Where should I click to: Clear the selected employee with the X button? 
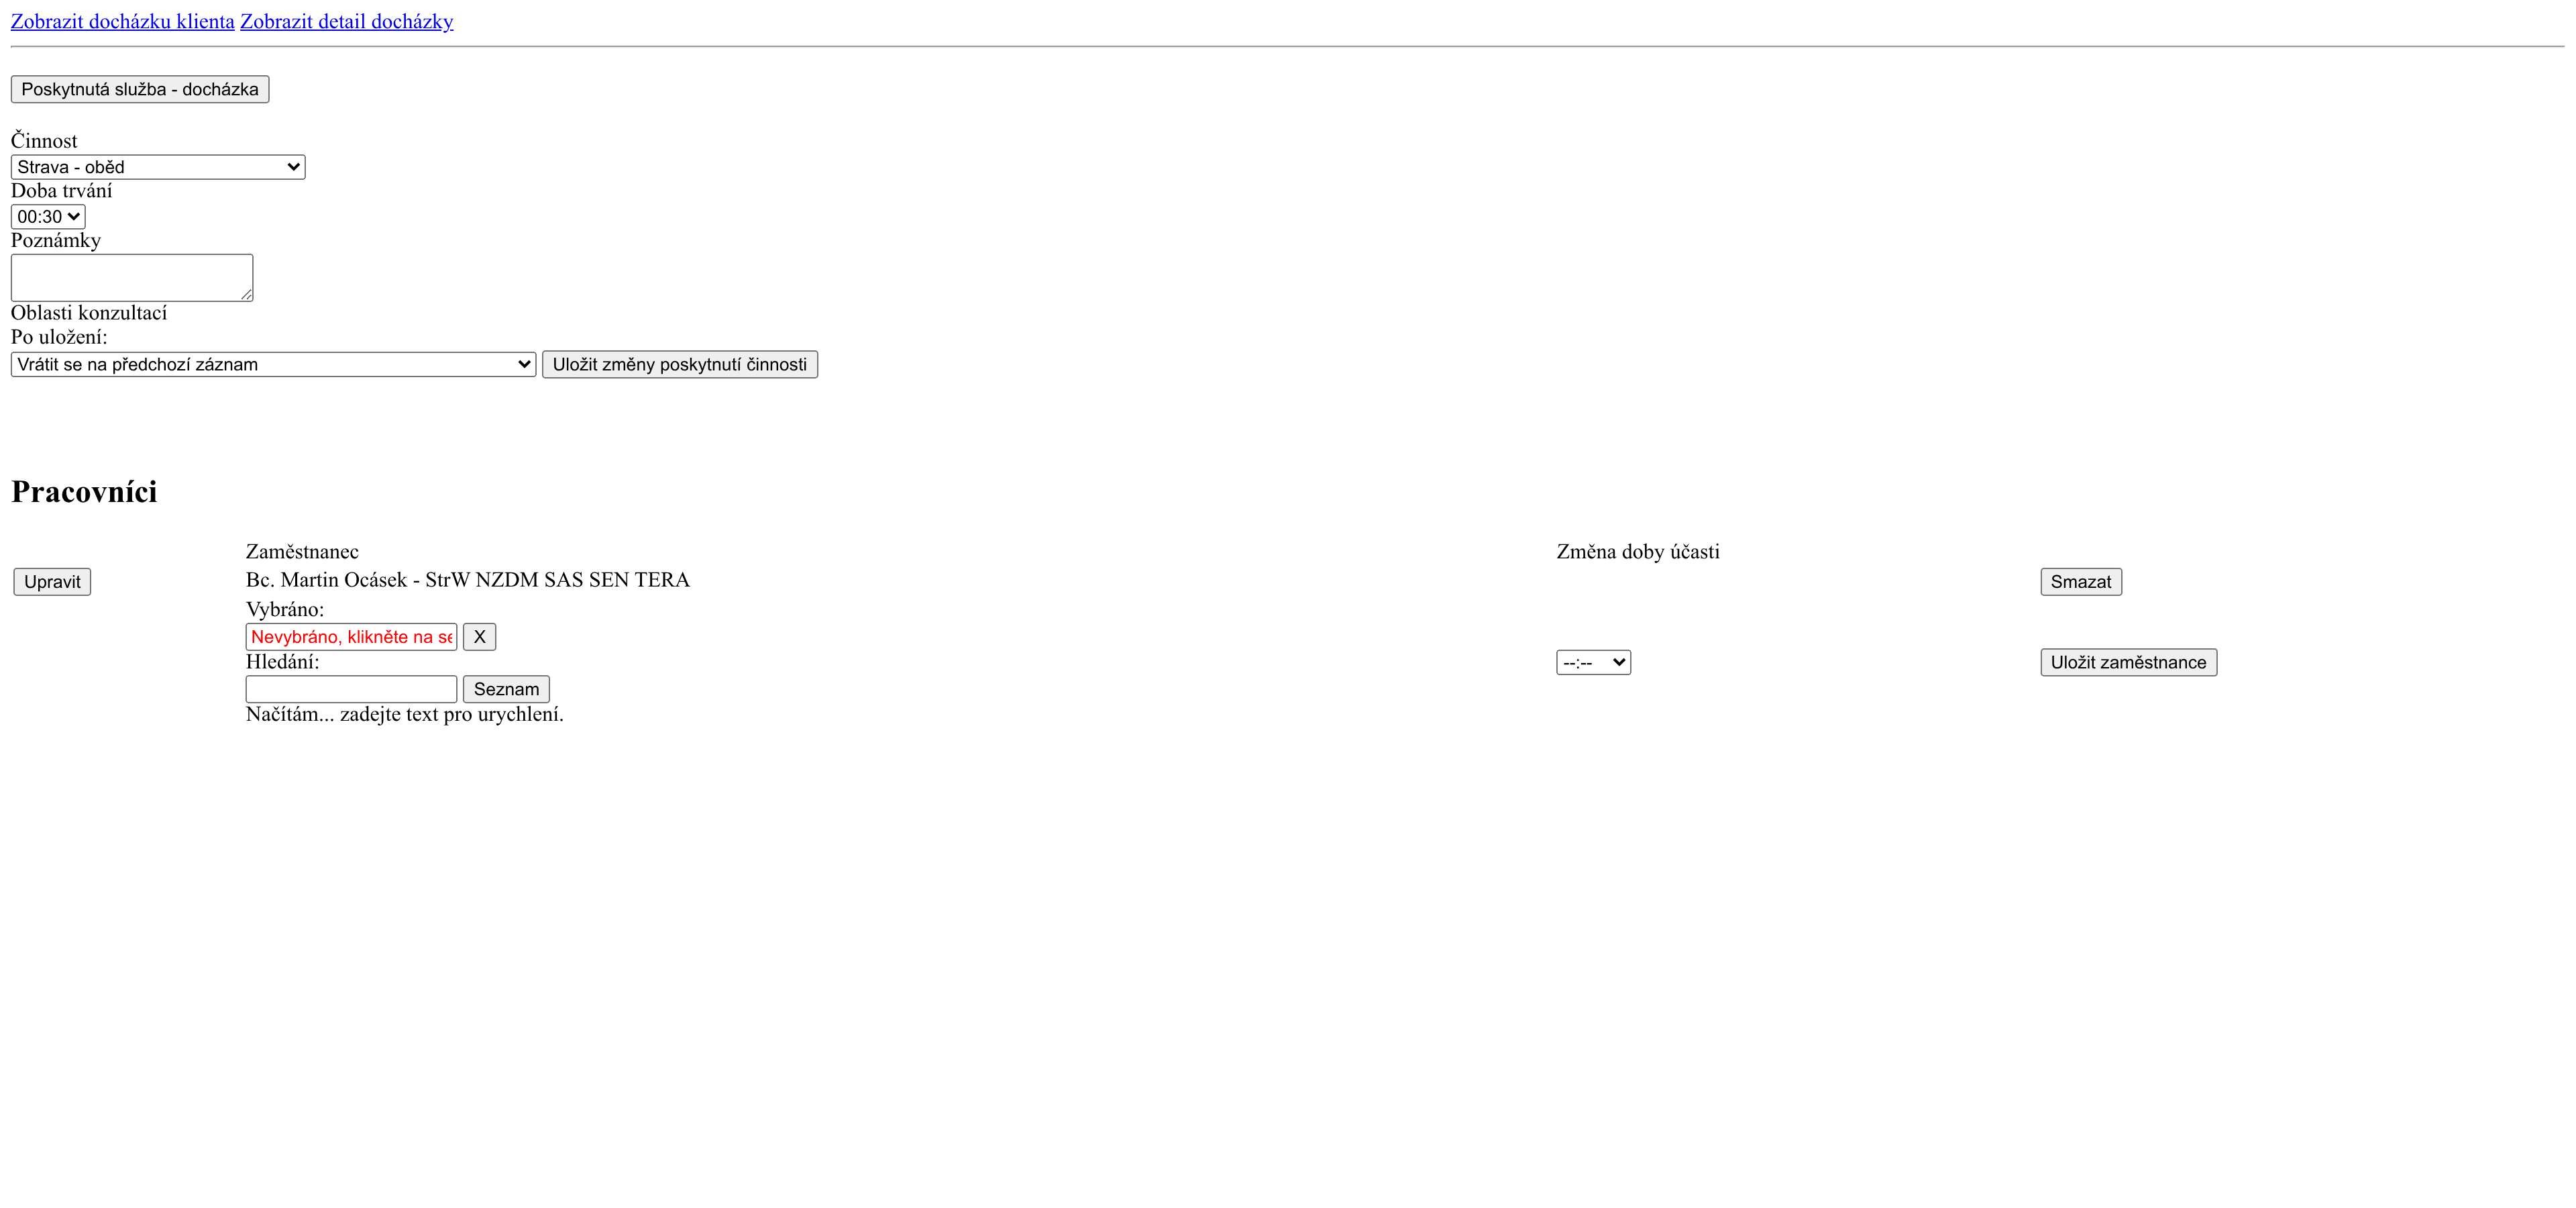pos(479,637)
